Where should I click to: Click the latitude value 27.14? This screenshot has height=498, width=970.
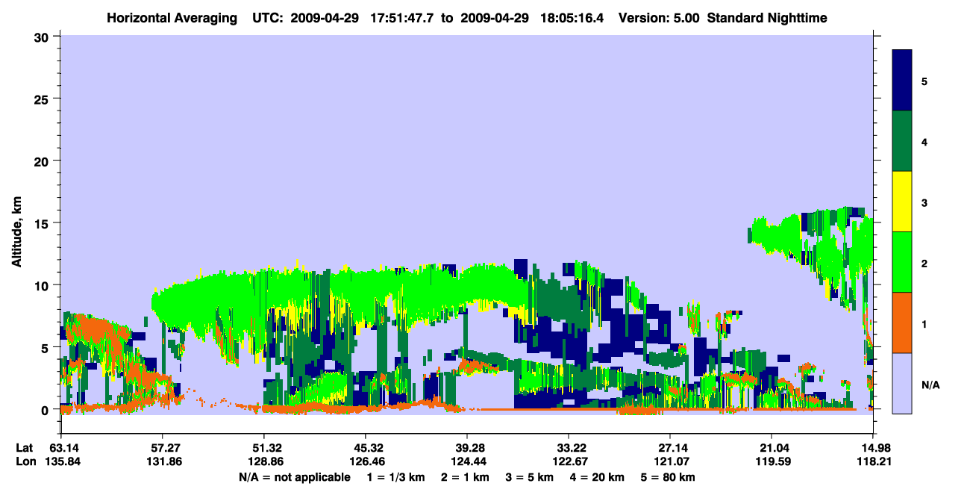point(670,448)
